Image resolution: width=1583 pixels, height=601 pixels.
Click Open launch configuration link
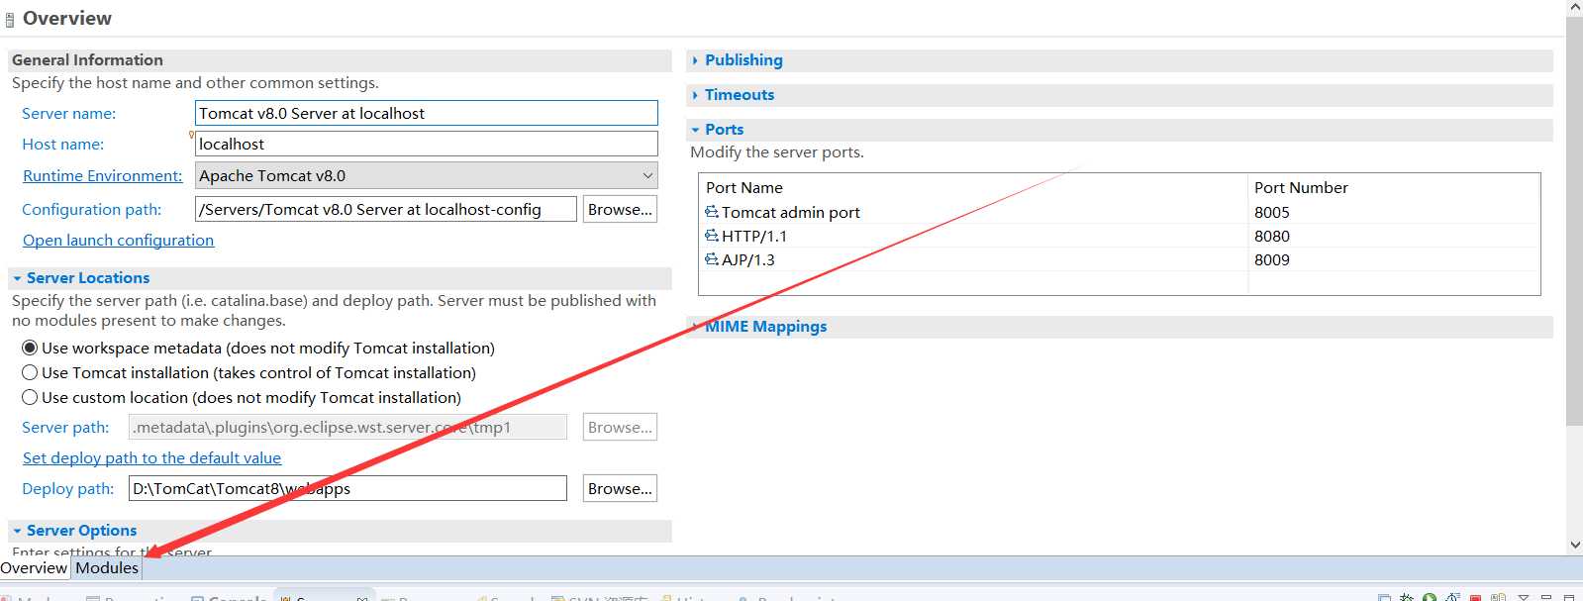coord(118,240)
